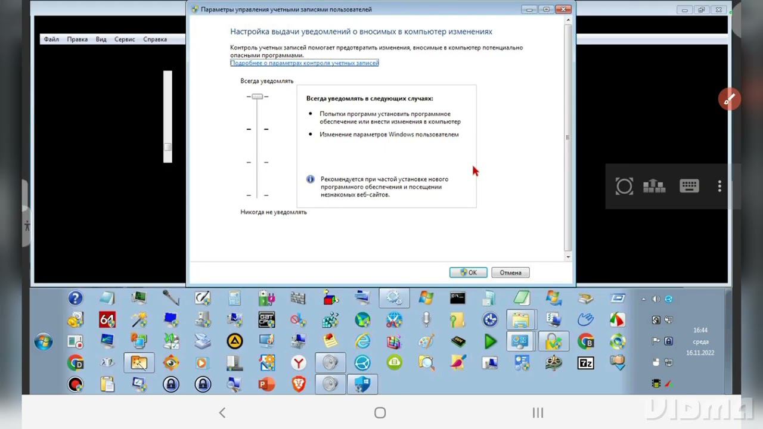Tap the Android recent apps button
Viewport: 763px width, 429px height.
(x=538, y=412)
